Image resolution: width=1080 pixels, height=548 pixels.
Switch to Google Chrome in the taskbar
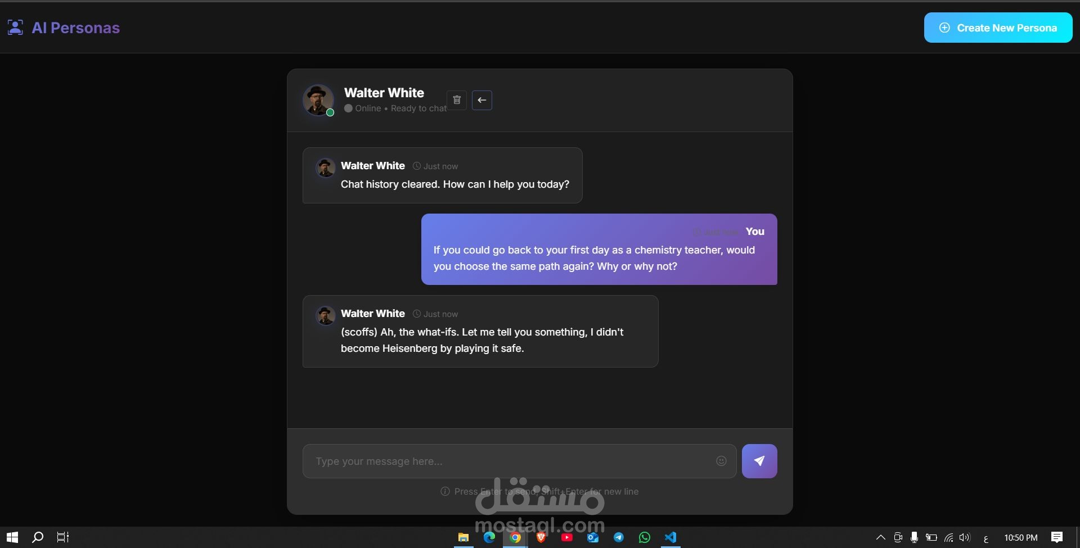[515, 537]
